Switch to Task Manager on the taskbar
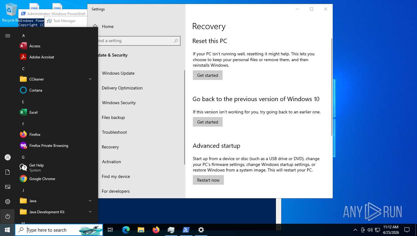This screenshot has width=417, height=236. coord(171,230)
